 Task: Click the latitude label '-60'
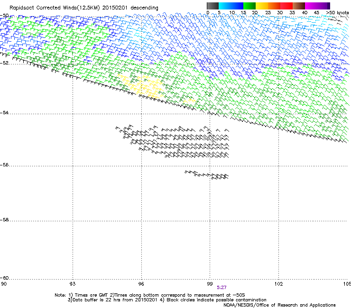(4, 278)
